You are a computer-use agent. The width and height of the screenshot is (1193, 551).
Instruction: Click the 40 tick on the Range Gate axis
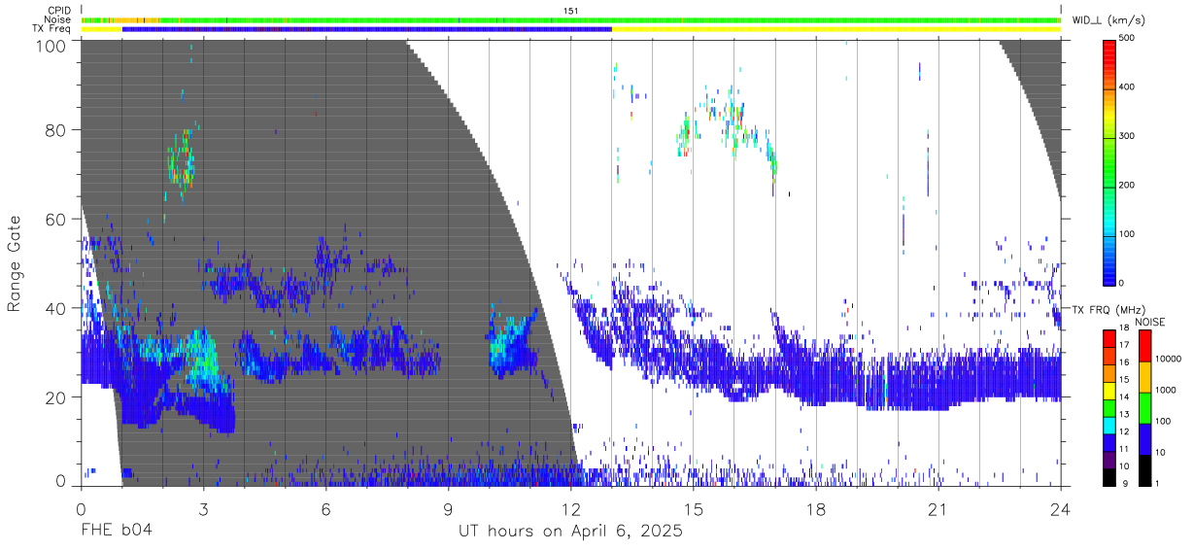point(55,308)
